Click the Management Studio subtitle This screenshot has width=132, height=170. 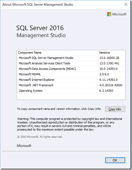tap(41, 35)
